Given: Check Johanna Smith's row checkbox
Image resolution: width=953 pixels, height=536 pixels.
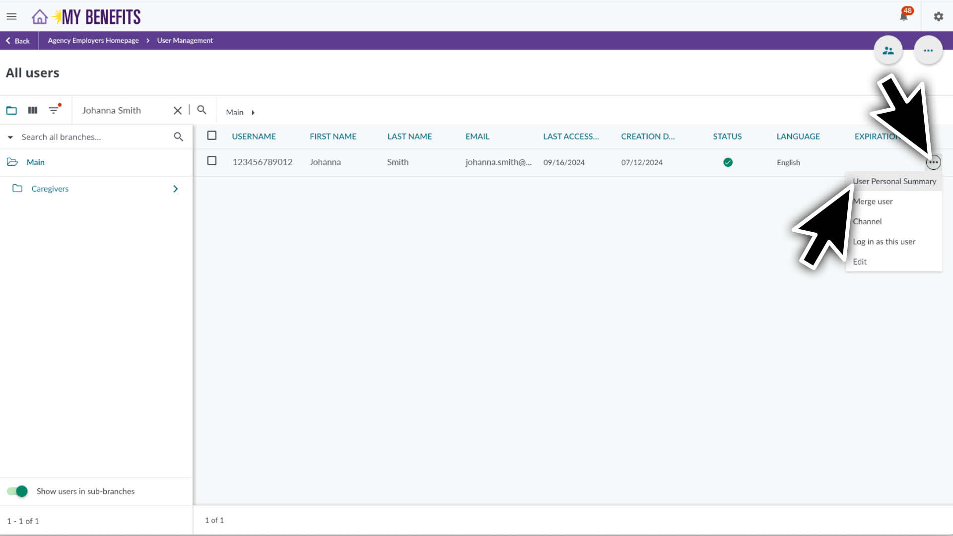Looking at the screenshot, I should tap(212, 161).
